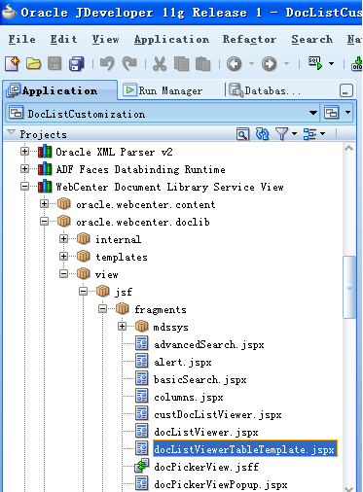Click the Save toolbar icon
Image resolution: width=363 pixels, height=492 pixels.
point(54,63)
